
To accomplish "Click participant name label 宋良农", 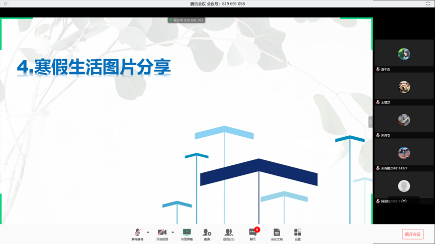I will click(x=386, y=135).
